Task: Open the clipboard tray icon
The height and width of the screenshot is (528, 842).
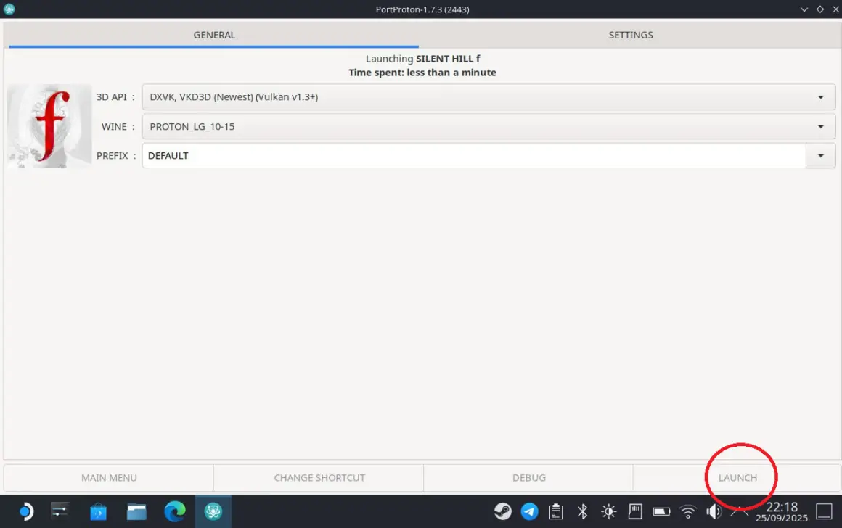Action: (556, 511)
